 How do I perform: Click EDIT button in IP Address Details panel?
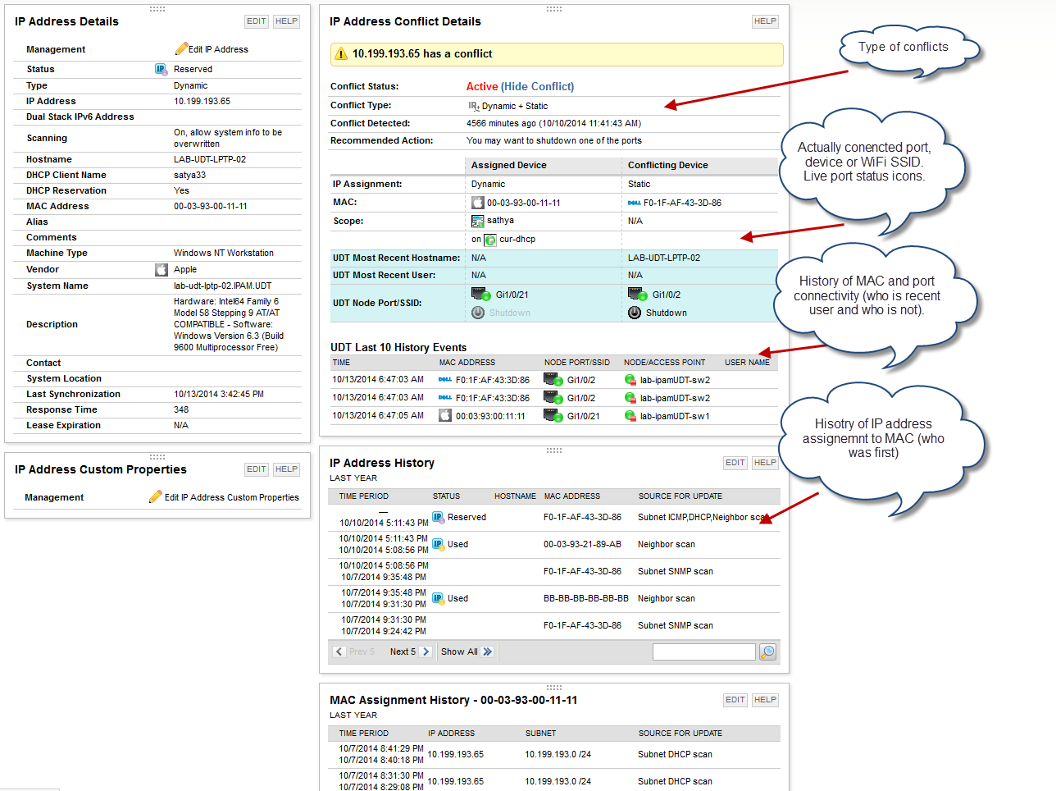point(257,21)
